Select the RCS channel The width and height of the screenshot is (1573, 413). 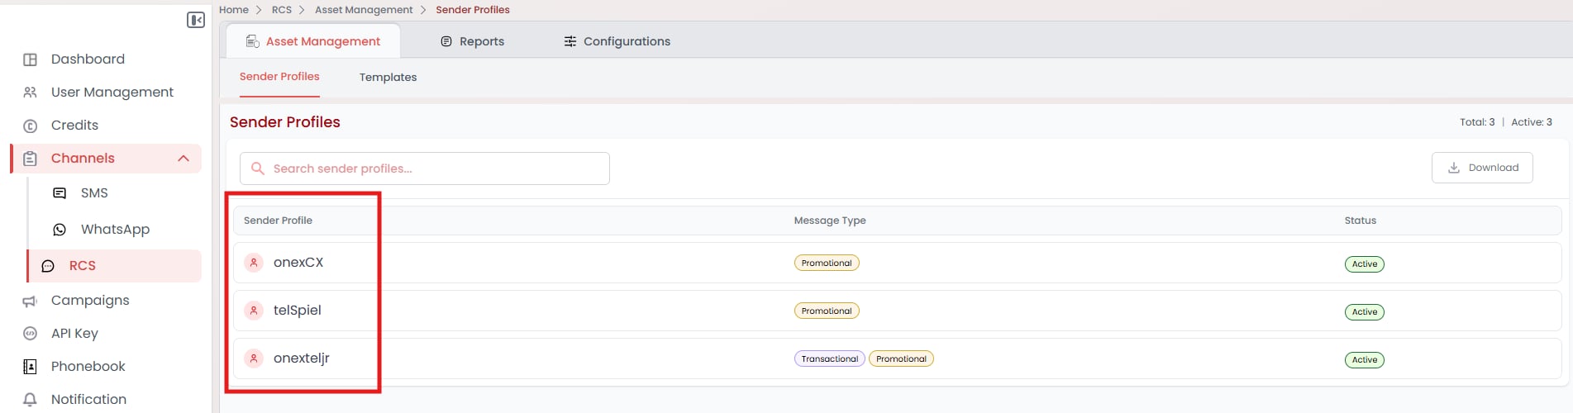click(x=114, y=266)
